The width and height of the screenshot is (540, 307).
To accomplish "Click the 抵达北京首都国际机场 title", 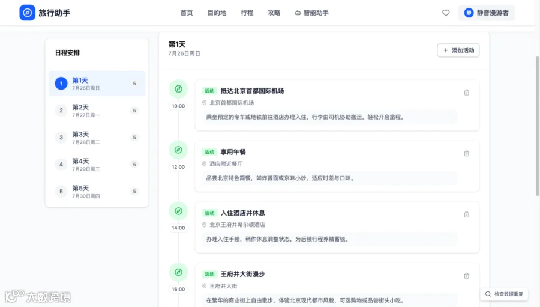I will (252, 91).
